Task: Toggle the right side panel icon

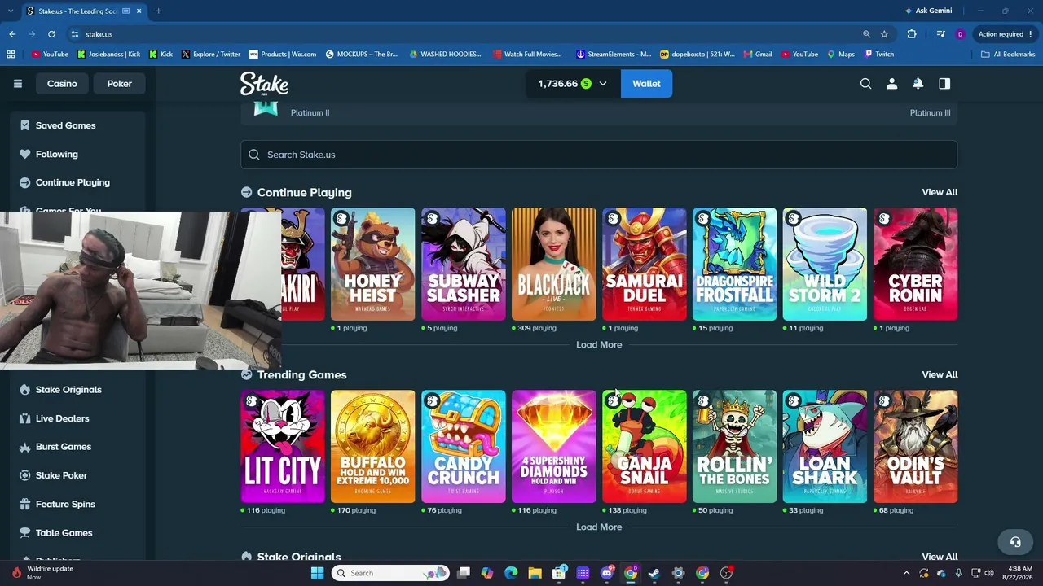Action: tap(944, 84)
